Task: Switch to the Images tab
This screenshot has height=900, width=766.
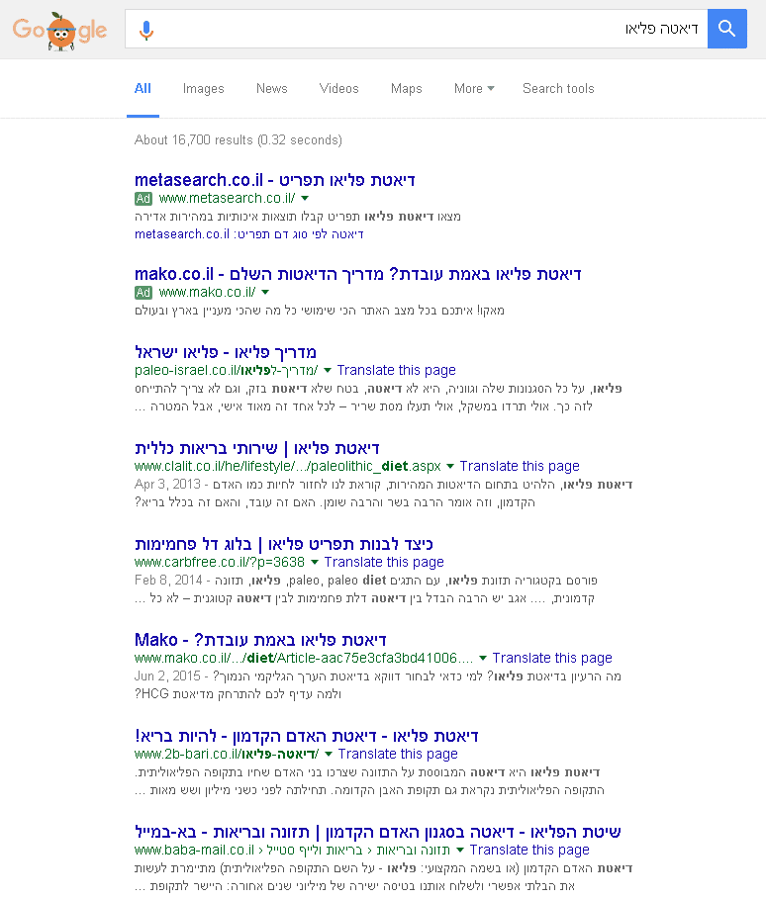Action: tap(203, 88)
